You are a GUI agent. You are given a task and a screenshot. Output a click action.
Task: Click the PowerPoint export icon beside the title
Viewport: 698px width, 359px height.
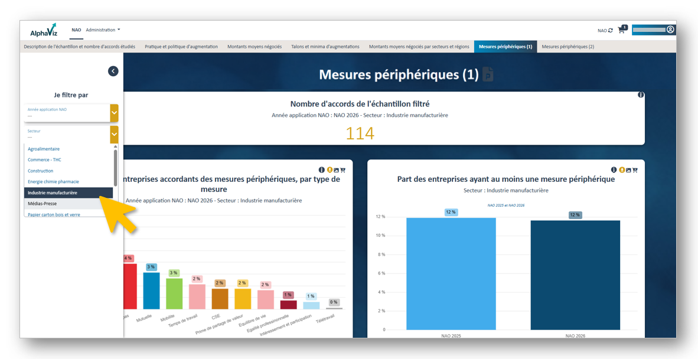pyautogui.click(x=488, y=74)
